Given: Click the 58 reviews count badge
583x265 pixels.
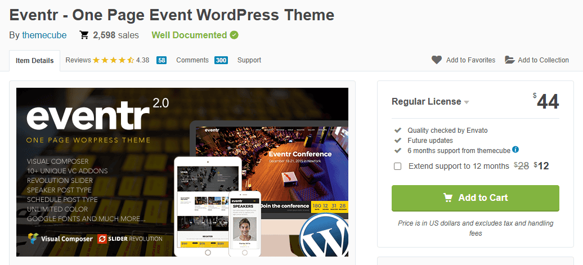Looking at the screenshot, I should [162, 60].
